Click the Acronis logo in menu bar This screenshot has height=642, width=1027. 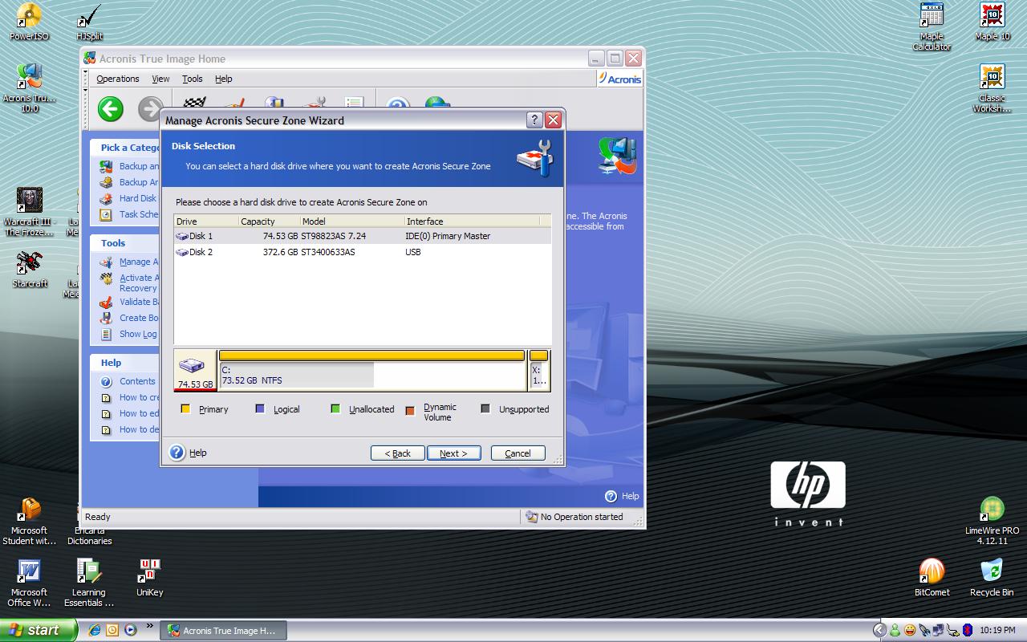point(619,79)
